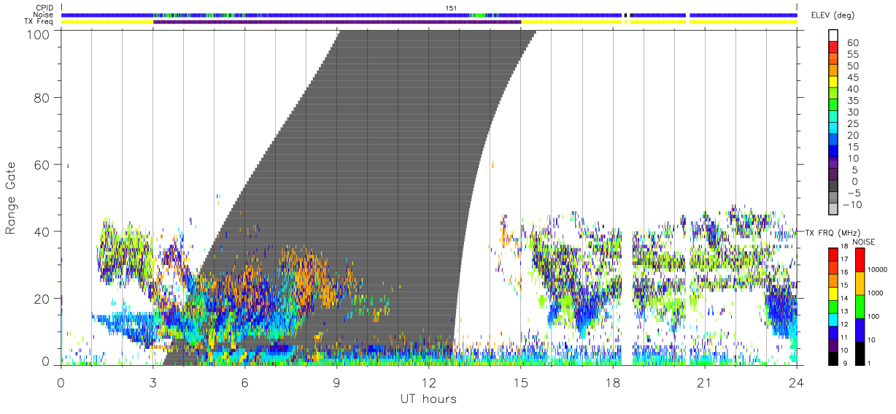The width and height of the screenshot is (896, 414).
Task: Click the ELEV colorbar label '45'
Action: coord(852,77)
